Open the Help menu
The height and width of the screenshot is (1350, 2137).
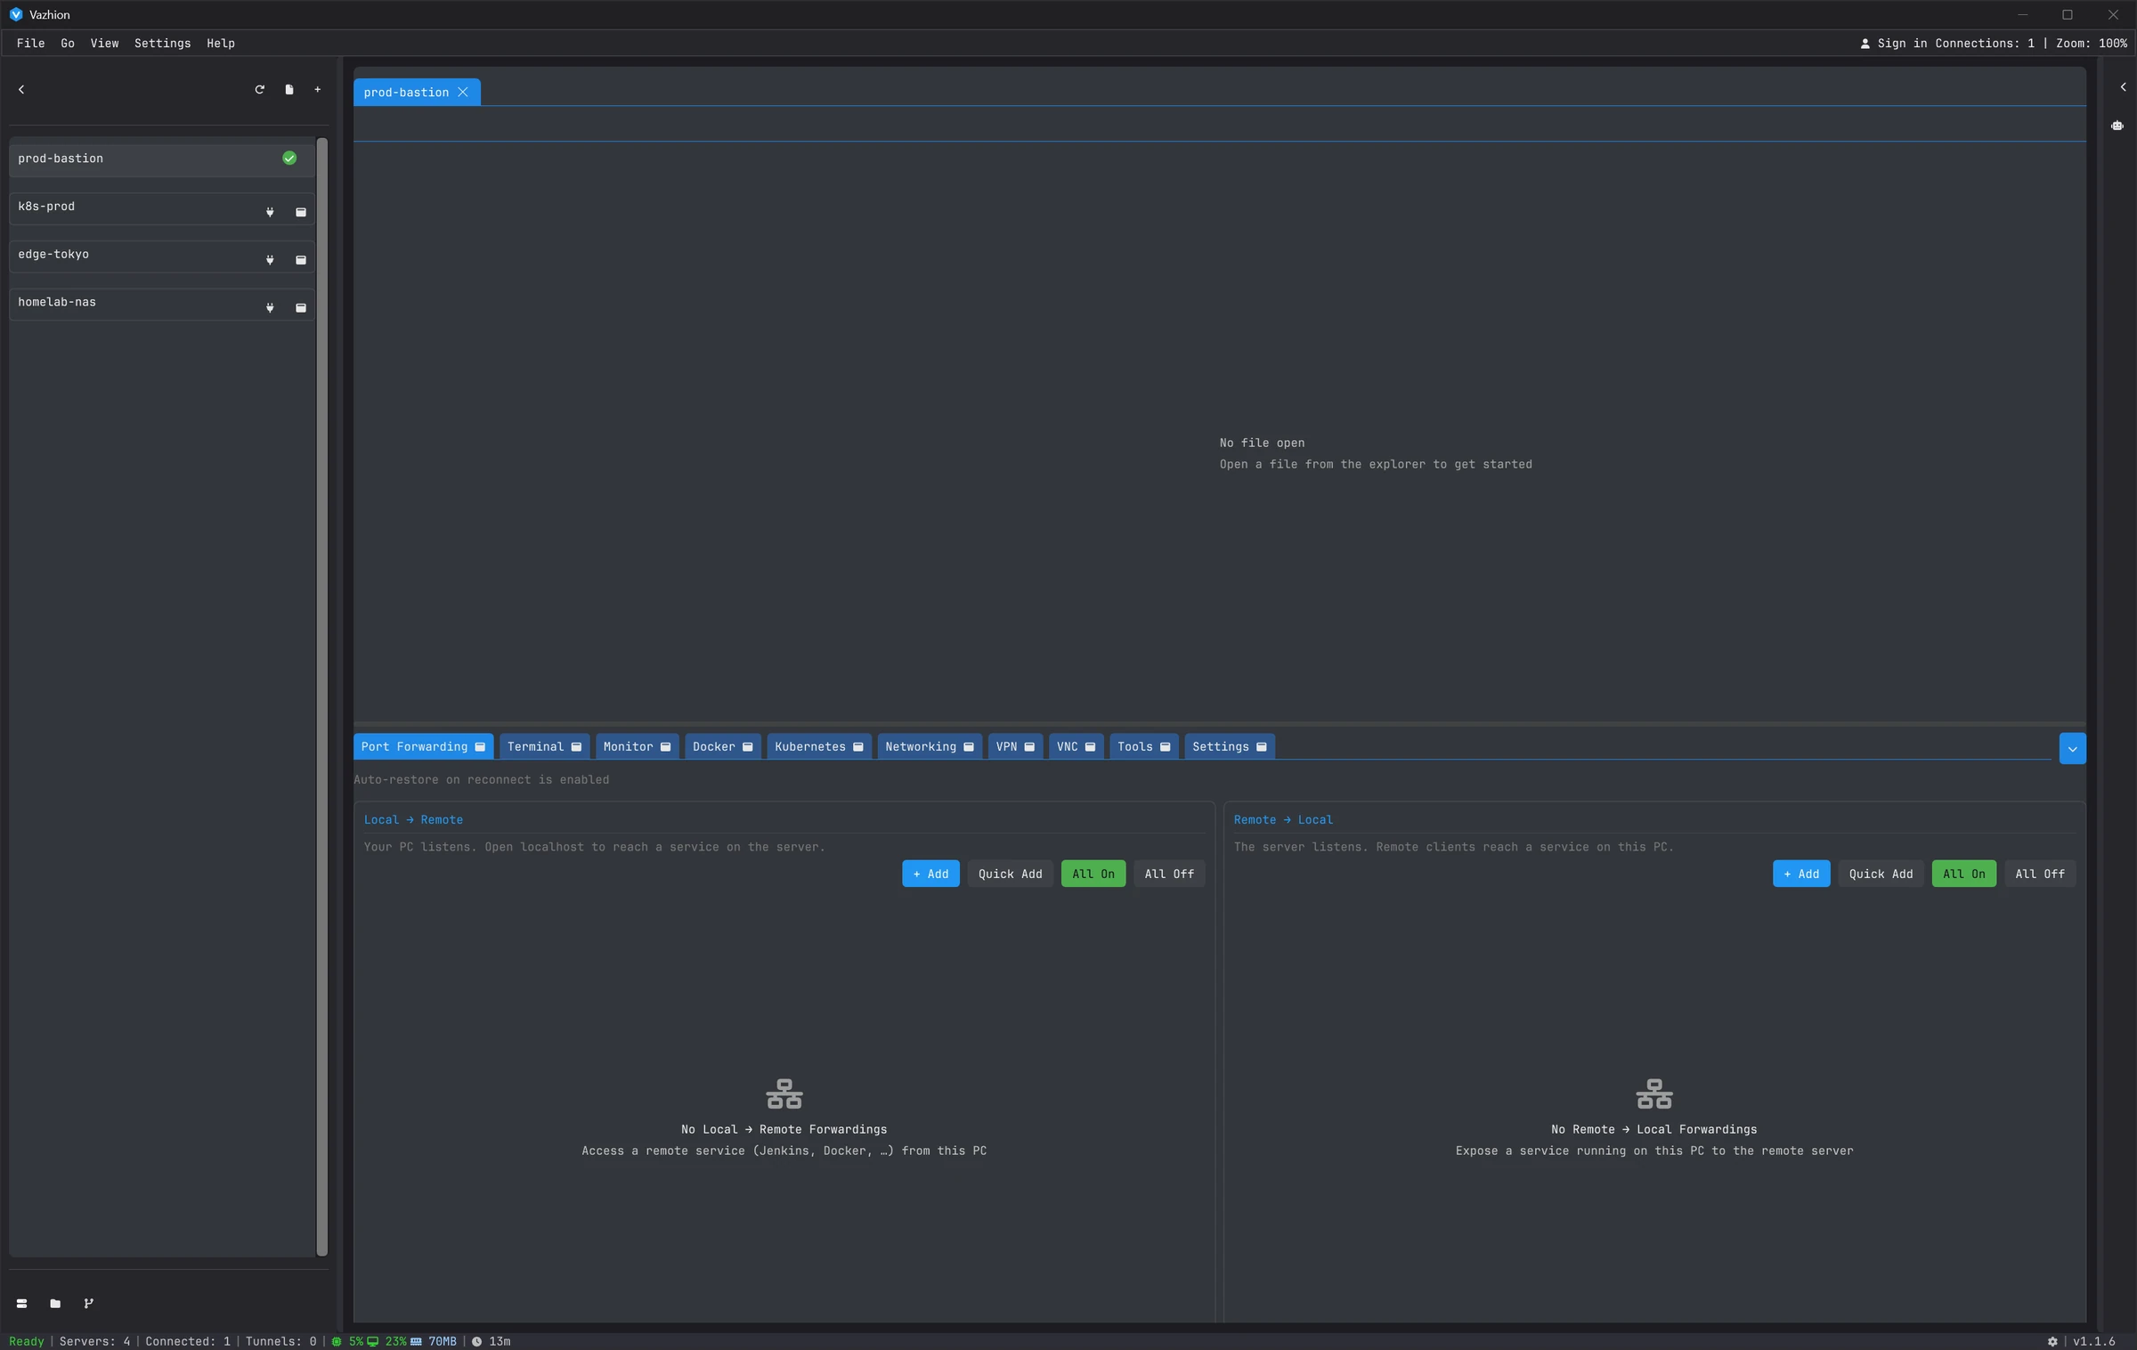click(x=221, y=43)
